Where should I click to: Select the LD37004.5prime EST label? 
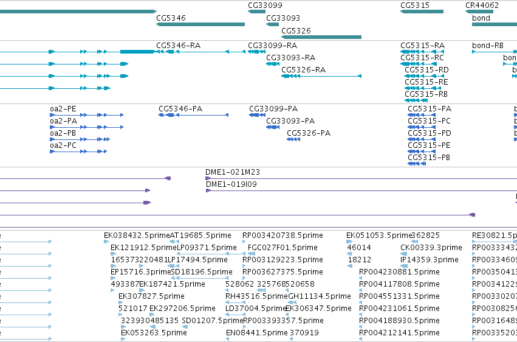256,309
